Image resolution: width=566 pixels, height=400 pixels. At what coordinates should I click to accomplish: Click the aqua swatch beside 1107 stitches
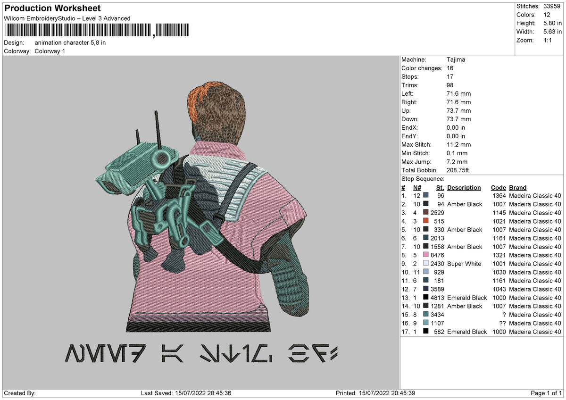[x=426, y=323]
